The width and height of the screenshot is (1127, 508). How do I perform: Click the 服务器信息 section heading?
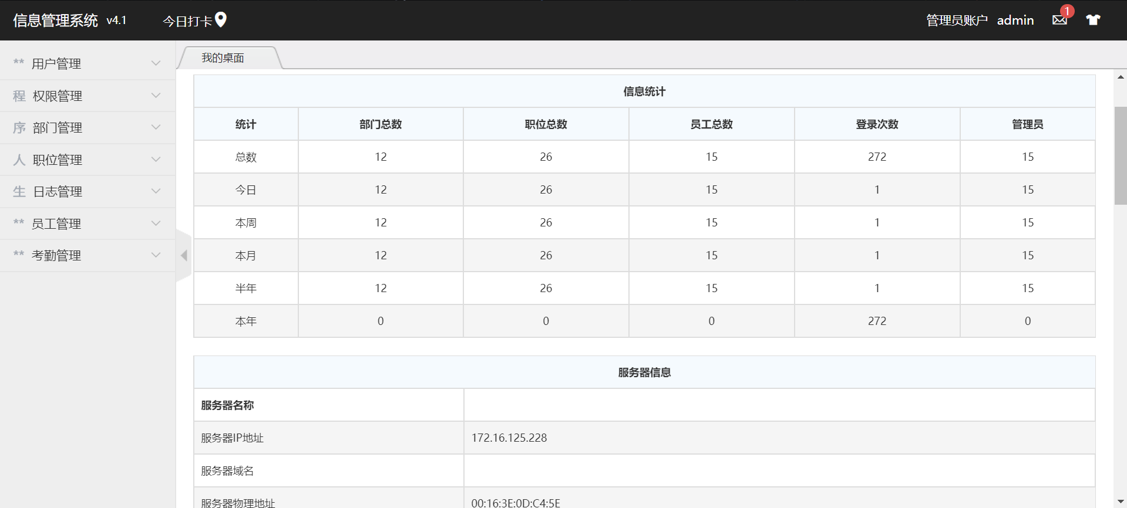click(644, 372)
